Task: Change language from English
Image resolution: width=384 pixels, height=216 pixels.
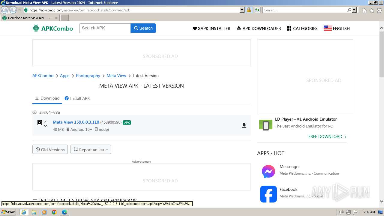Action: pyautogui.click(x=337, y=28)
